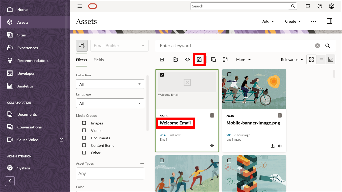Run keyword search with magnifier icon

pyautogui.click(x=328, y=46)
